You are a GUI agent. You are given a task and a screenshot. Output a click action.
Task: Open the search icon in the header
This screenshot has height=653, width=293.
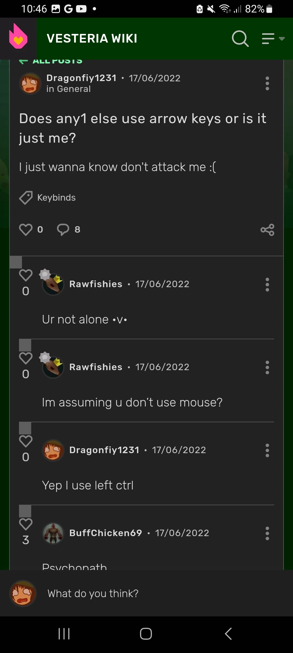(x=240, y=39)
